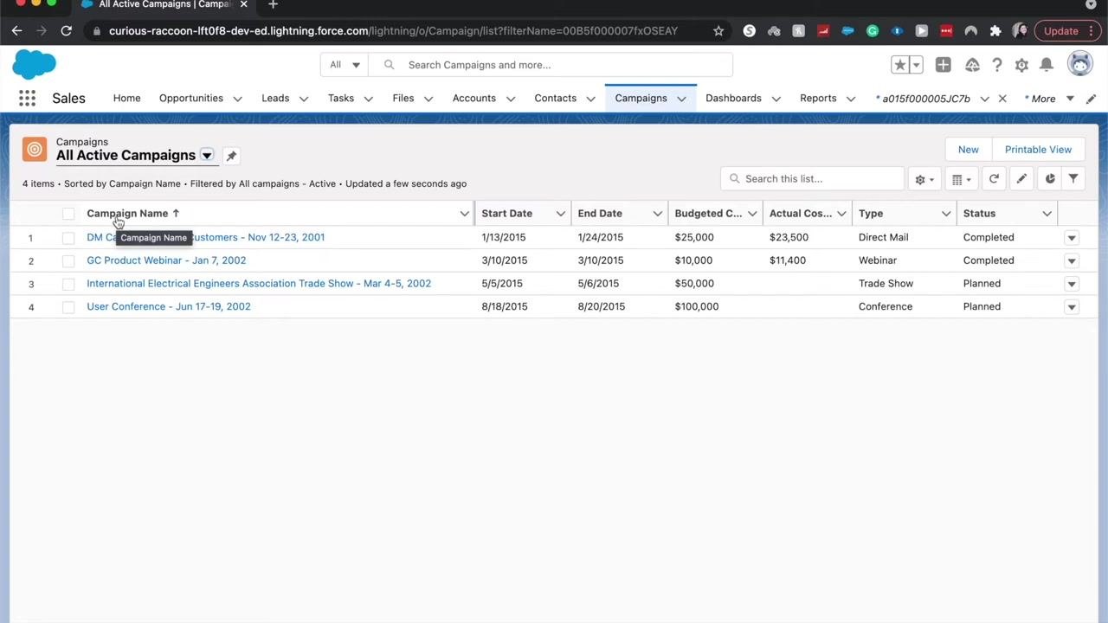Switch to the Accounts tab
The height and width of the screenshot is (623, 1108).
(x=474, y=99)
